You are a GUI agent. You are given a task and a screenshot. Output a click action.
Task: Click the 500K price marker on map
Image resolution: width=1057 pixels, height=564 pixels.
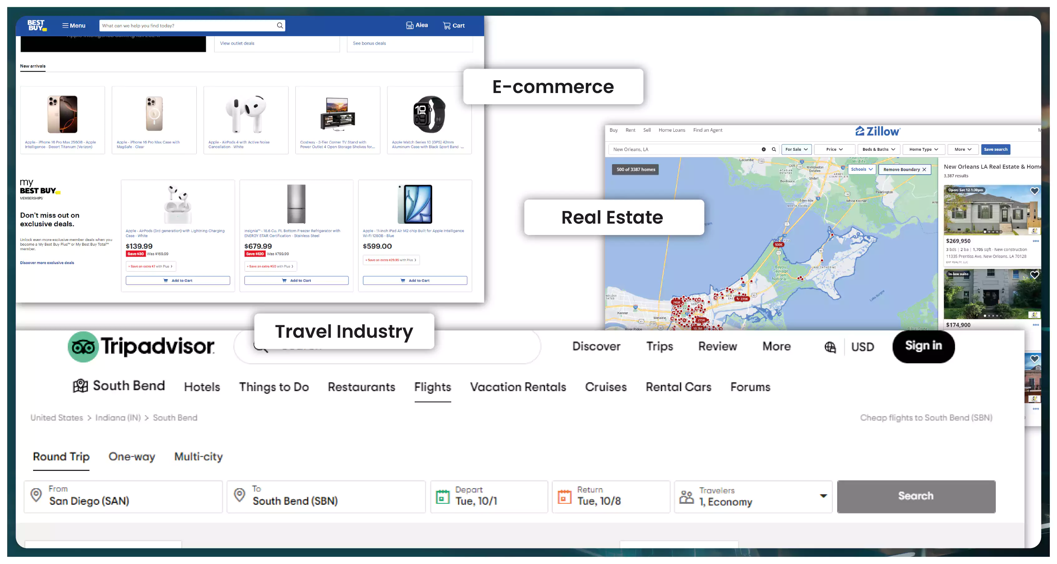(778, 244)
